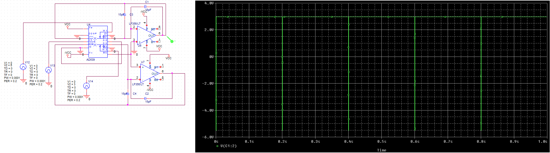Select capacitor C1 at the top
The image size is (550, 153).
[x=146, y=6]
